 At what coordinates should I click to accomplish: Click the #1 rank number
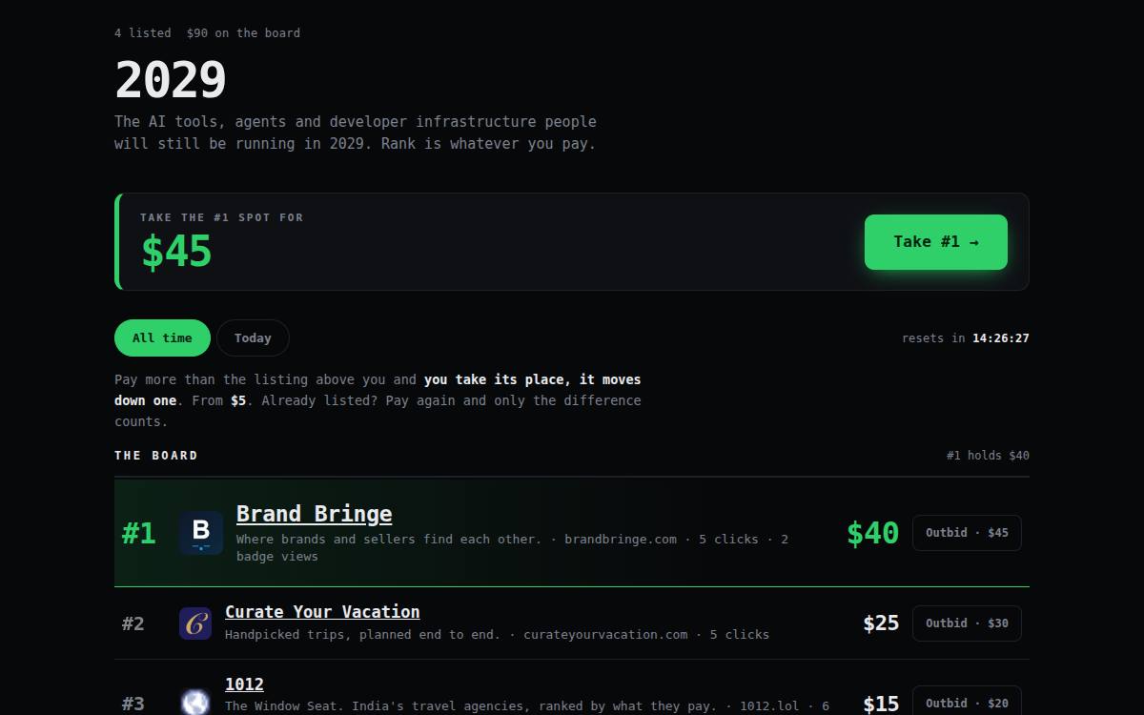click(139, 533)
